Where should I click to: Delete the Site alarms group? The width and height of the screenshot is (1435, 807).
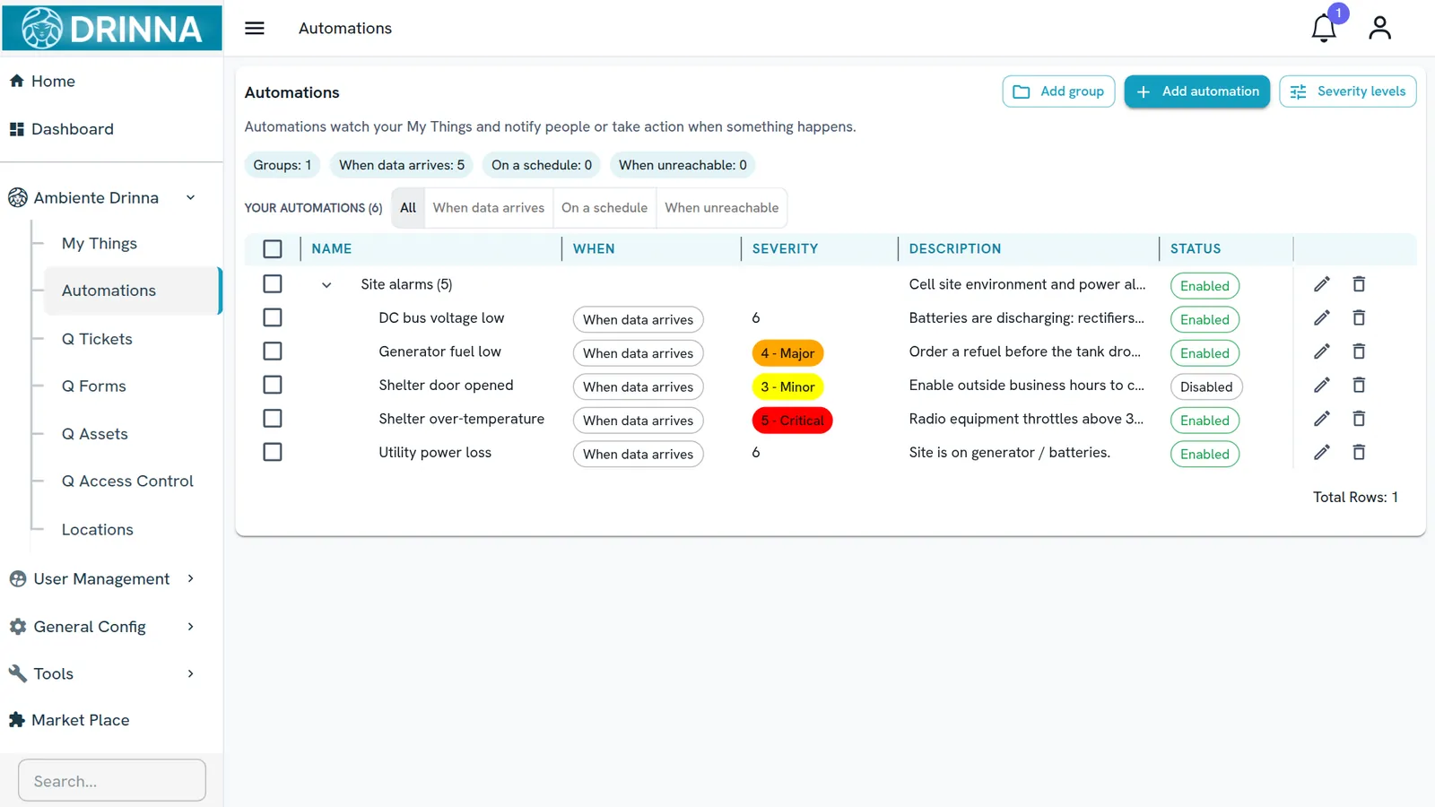click(1359, 284)
